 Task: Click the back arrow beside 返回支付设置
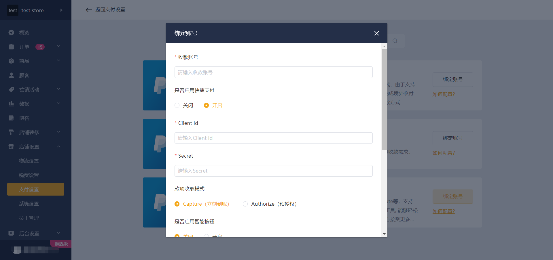pos(89,10)
